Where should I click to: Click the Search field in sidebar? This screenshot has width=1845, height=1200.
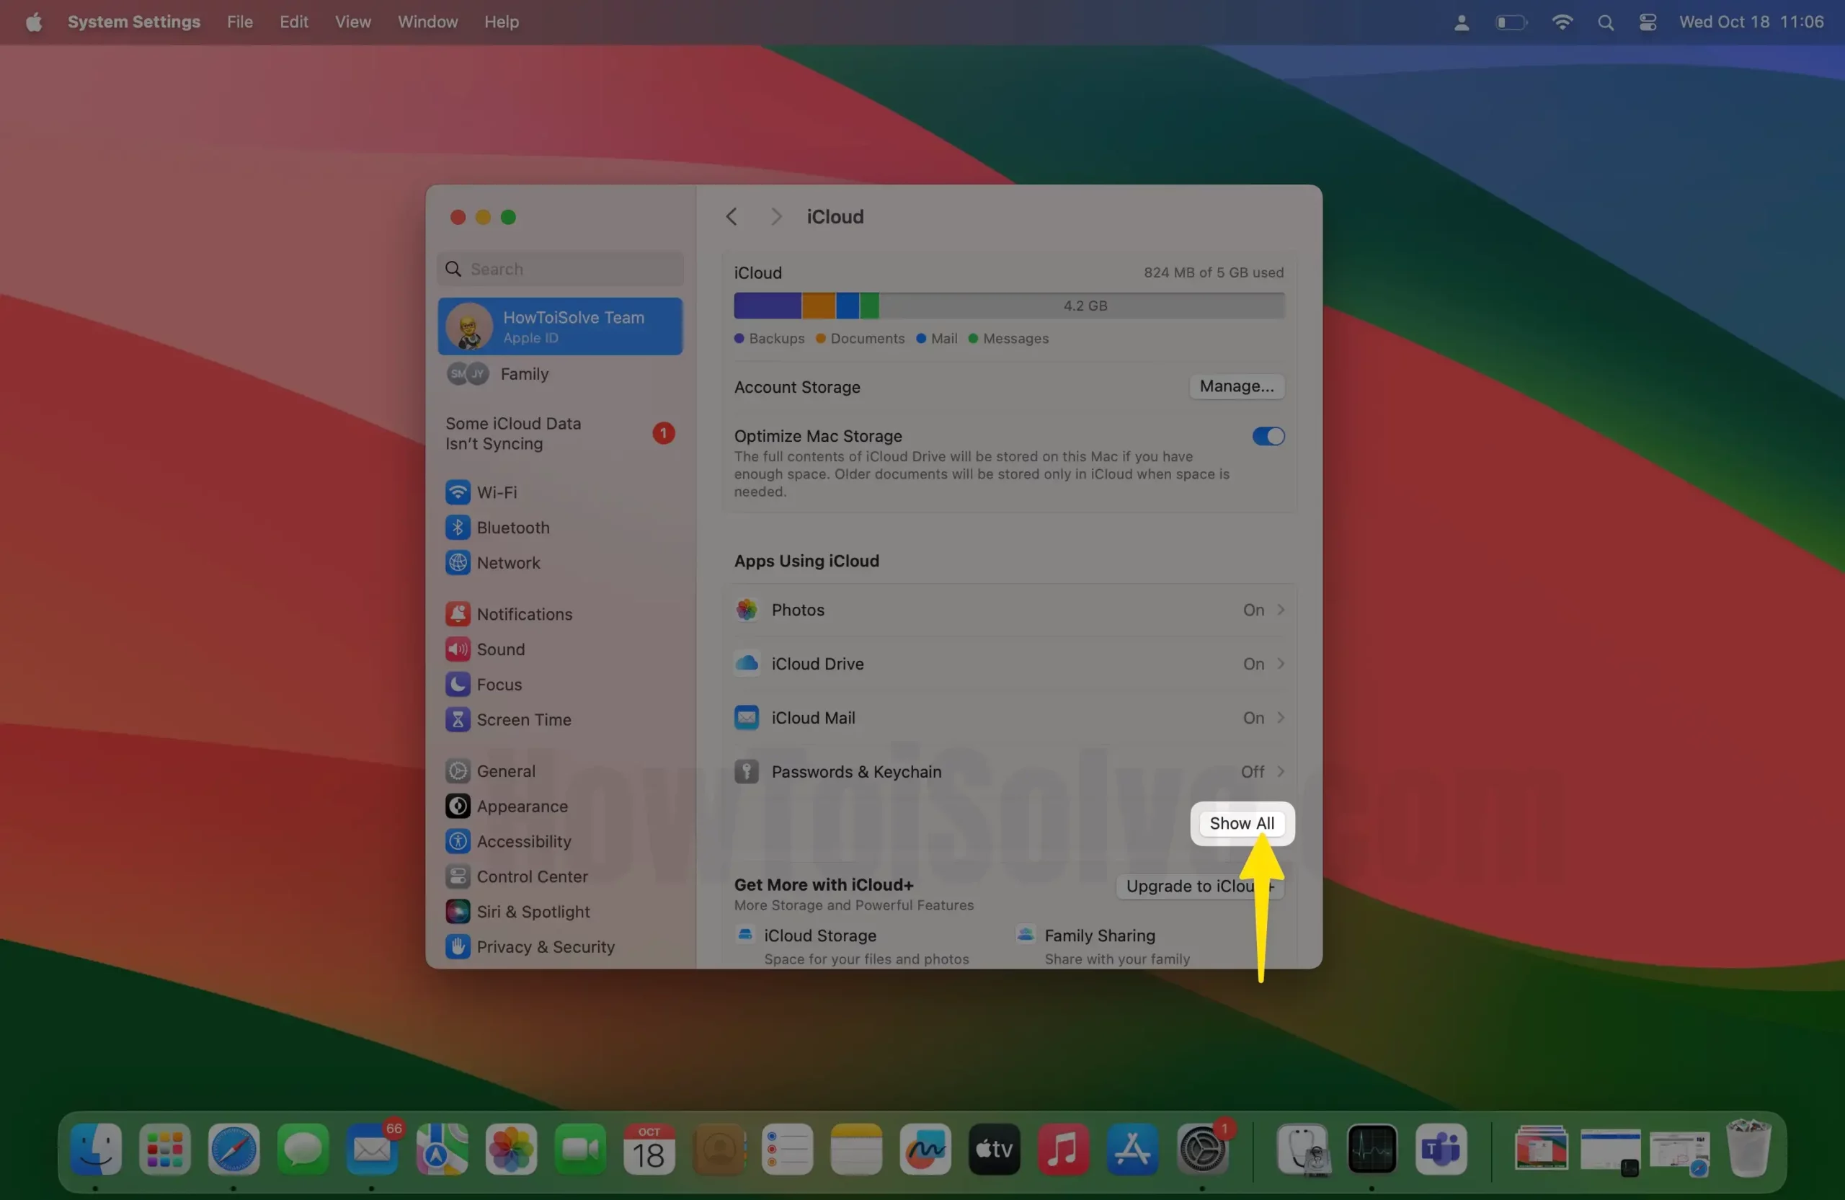click(x=560, y=269)
